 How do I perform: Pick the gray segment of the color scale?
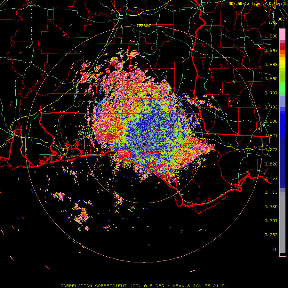pyautogui.click(x=283, y=222)
